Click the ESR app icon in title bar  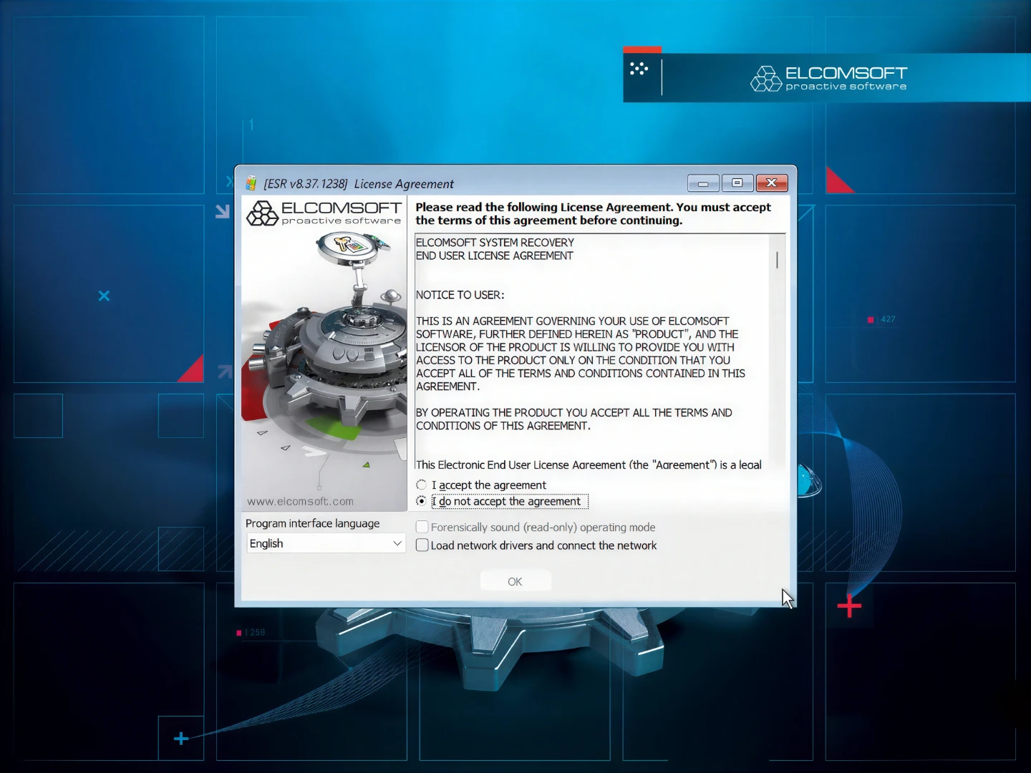(x=251, y=183)
